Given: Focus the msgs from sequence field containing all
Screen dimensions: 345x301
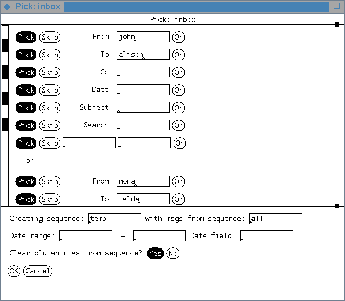Looking at the screenshot, I should (276, 219).
